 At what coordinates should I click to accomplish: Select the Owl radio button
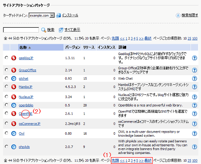pyautogui.click(x=6, y=133)
